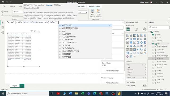Check the Segment field checkbox
Viewport: 170px width, 96px height.
153,77
